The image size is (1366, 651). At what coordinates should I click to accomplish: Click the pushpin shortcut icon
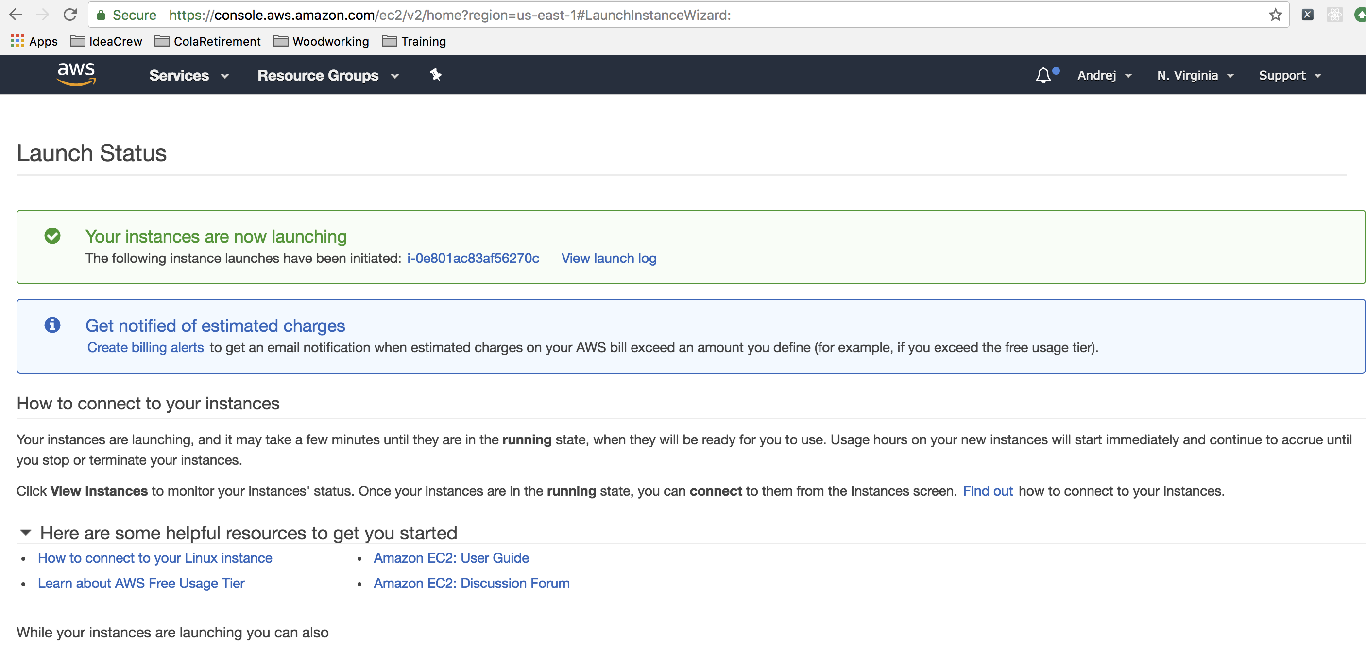(x=435, y=75)
